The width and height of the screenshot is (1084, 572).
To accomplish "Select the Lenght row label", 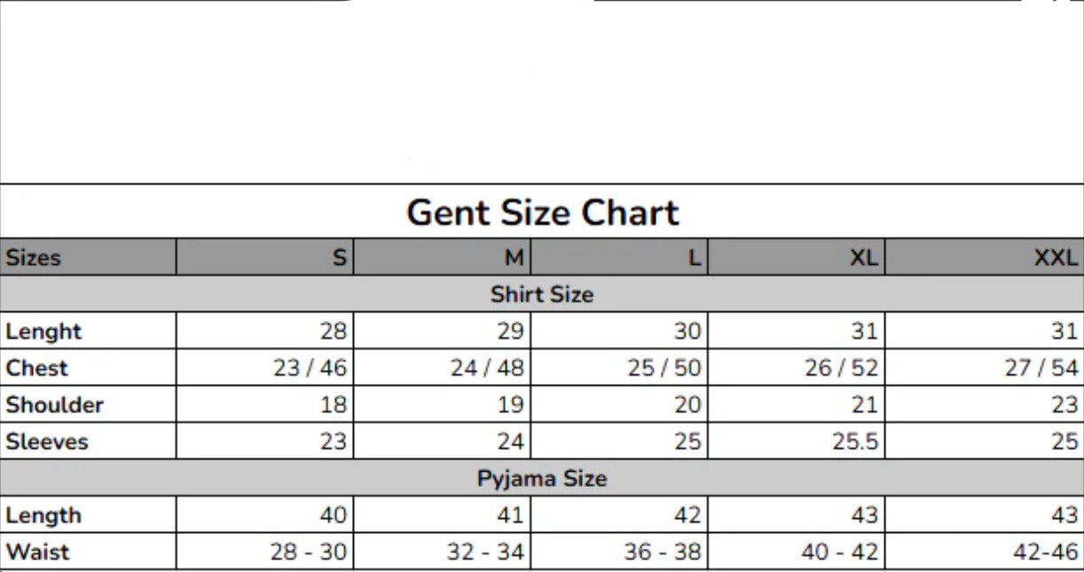I will click(43, 332).
